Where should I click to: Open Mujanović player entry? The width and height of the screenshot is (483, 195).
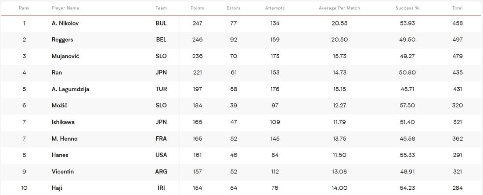point(65,56)
